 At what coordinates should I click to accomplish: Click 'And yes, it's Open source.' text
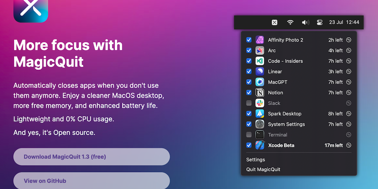coord(54,133)
